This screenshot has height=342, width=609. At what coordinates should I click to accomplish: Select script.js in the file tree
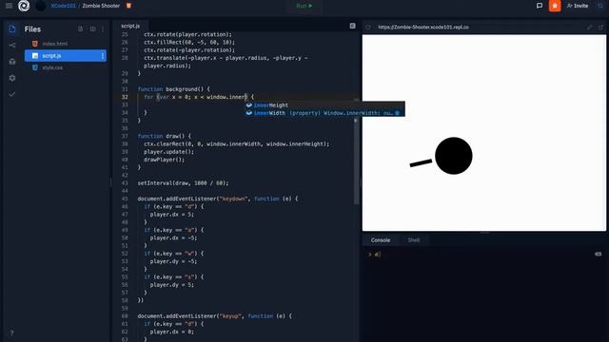[66, 56]
